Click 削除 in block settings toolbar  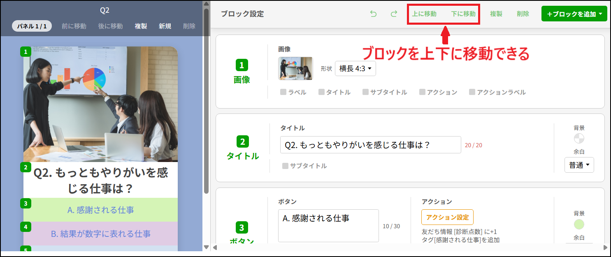(523, 14)
